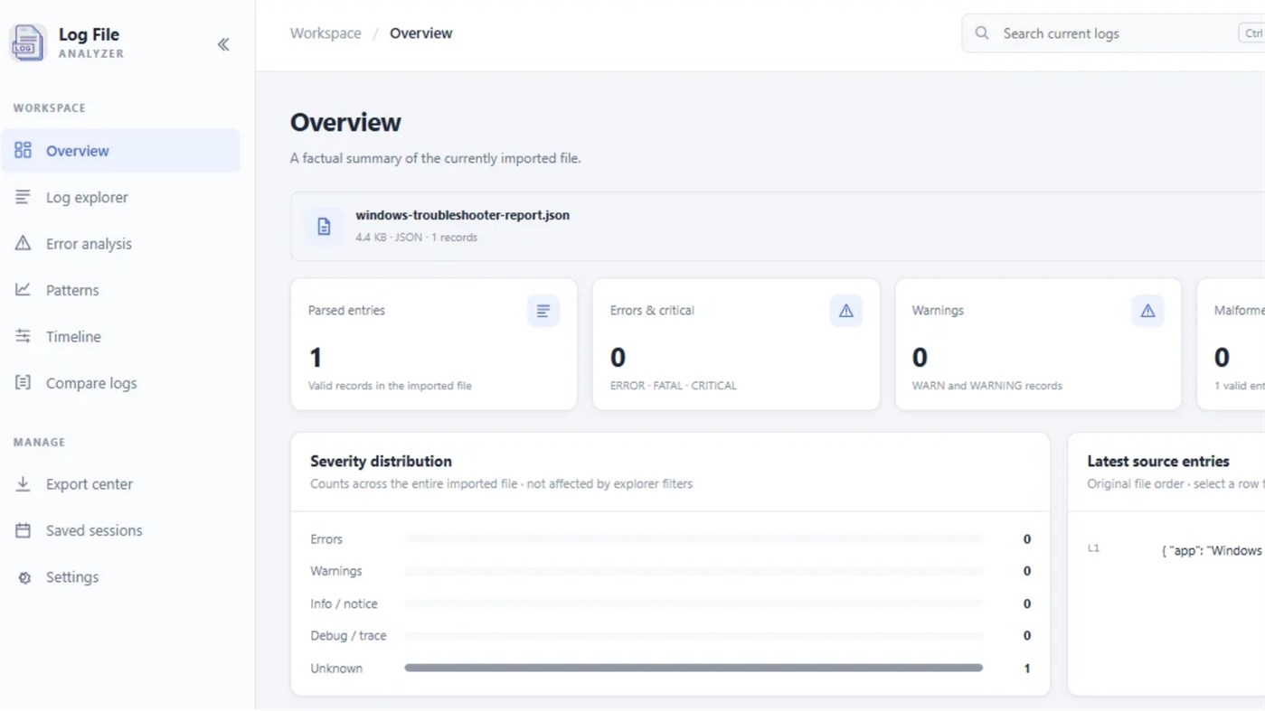Select the windows-troubleshooter-report.json file name
Screen dimensions: 1265x711
[462, 215]
